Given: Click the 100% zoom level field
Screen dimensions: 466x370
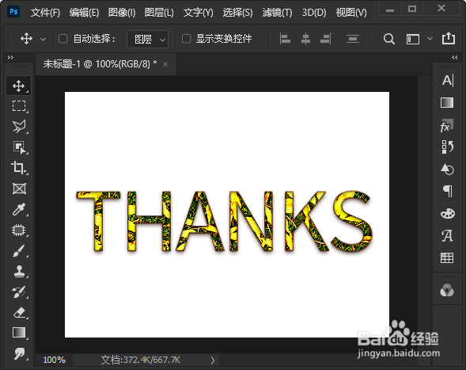Looking at the screenshot, I should pyautogui.click(x=54, y=360).
